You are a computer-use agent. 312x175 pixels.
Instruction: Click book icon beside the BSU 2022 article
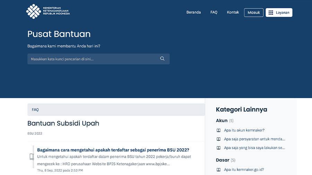point(32,157)
